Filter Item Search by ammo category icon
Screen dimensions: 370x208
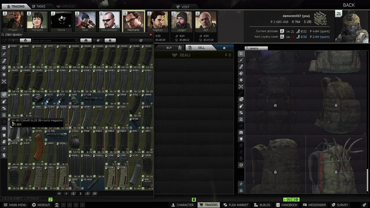point(4,68)
